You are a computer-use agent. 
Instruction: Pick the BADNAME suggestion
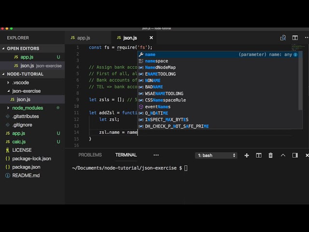[218, 87]
